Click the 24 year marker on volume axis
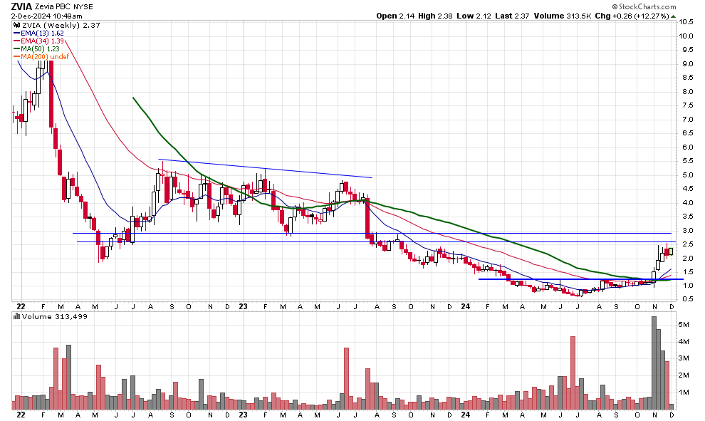The height and width of the screenshot is (421, 705). (464, 414)
